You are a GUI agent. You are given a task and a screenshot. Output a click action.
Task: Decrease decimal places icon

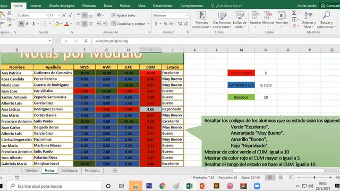coord(186,23)
